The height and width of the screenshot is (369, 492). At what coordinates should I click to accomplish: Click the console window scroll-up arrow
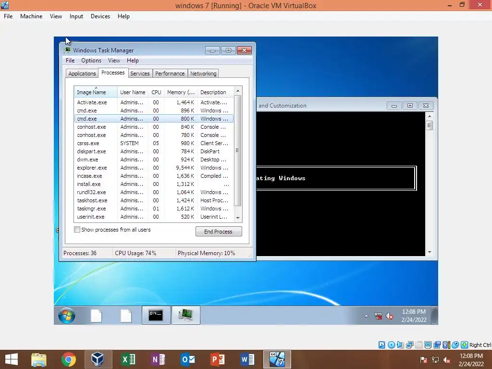tap(430, 116)
